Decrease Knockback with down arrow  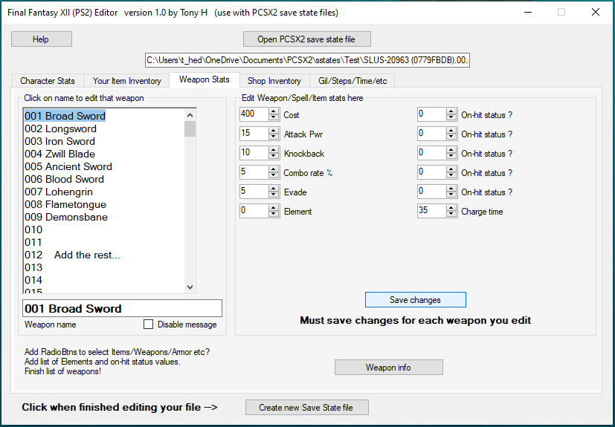click(274, 156)
